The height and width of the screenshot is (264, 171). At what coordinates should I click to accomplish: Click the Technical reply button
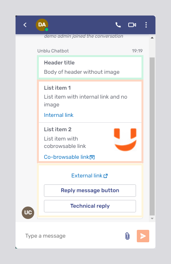coord(90,206)
